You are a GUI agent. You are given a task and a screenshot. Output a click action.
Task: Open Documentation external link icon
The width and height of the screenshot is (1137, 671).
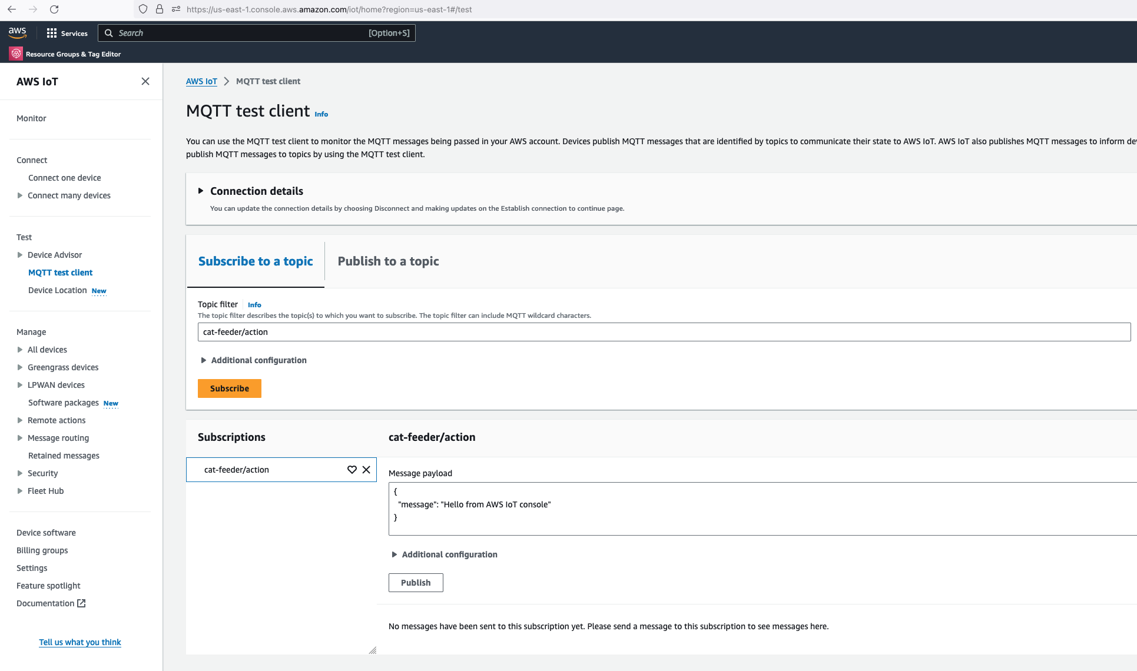click(x=82, y=603)
